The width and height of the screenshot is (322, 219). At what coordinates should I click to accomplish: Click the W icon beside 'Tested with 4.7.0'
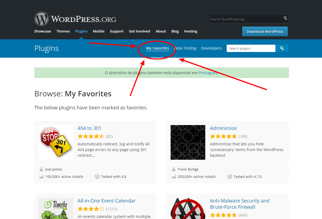click(x=229, y=176)
